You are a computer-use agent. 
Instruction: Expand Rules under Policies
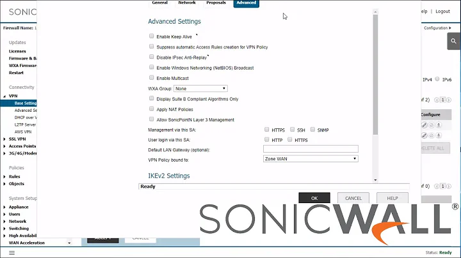[4, 176]
